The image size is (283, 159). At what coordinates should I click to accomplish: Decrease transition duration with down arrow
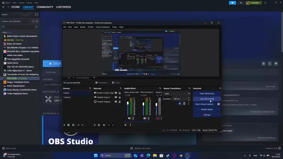[189, 100]
